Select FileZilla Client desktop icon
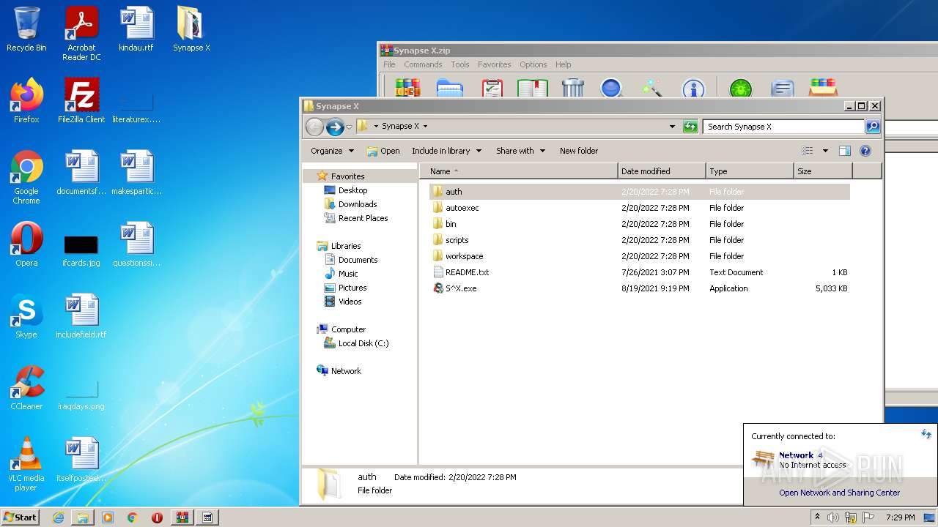This screenshot has width=938, height=527. coord(81,100)
